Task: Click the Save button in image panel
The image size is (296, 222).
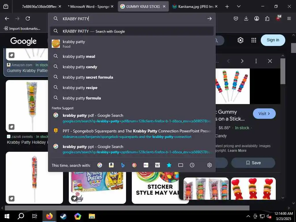Action: (253, 163)
